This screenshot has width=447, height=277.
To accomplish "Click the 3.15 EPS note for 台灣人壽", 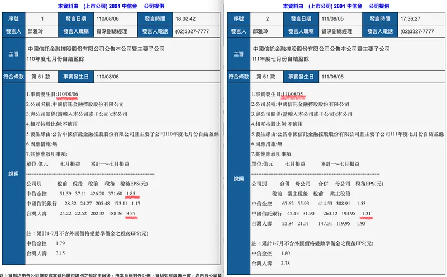I will pos(60,253).
